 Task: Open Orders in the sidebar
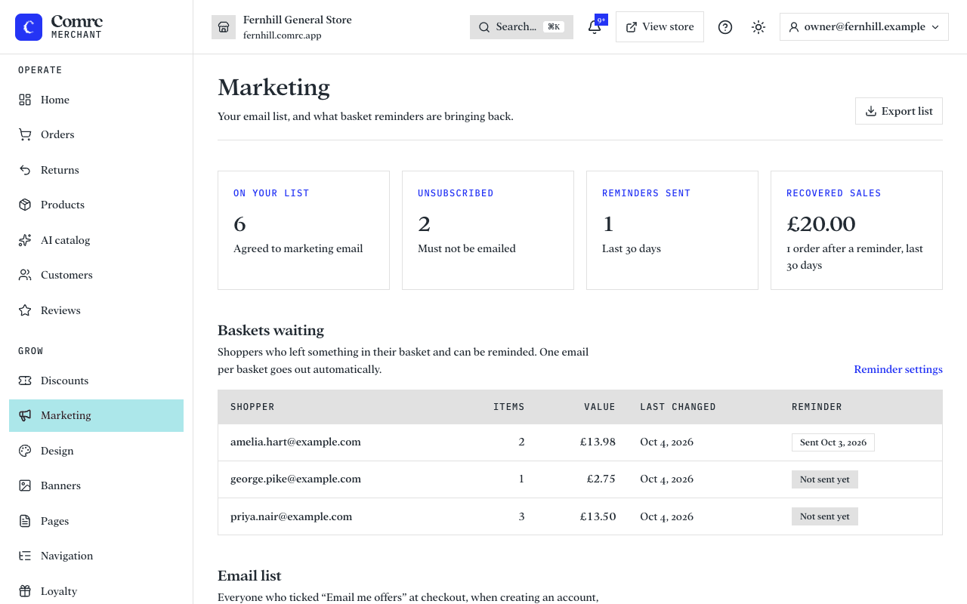[x=96, y=134]
